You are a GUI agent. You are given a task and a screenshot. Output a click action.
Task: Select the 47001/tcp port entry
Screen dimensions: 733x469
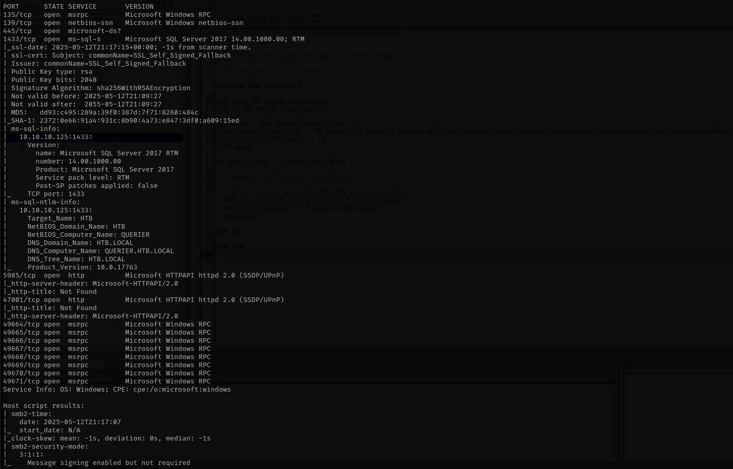coord(21,300)
